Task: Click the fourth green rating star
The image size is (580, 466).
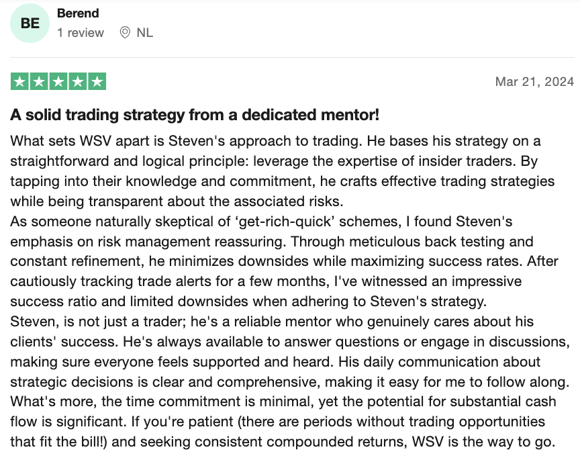Action: [78, 81]
